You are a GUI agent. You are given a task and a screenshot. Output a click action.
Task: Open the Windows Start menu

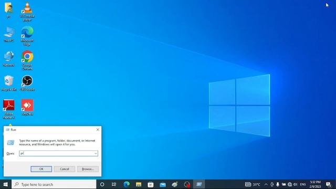pyautogui.click(x=6, y=184)
